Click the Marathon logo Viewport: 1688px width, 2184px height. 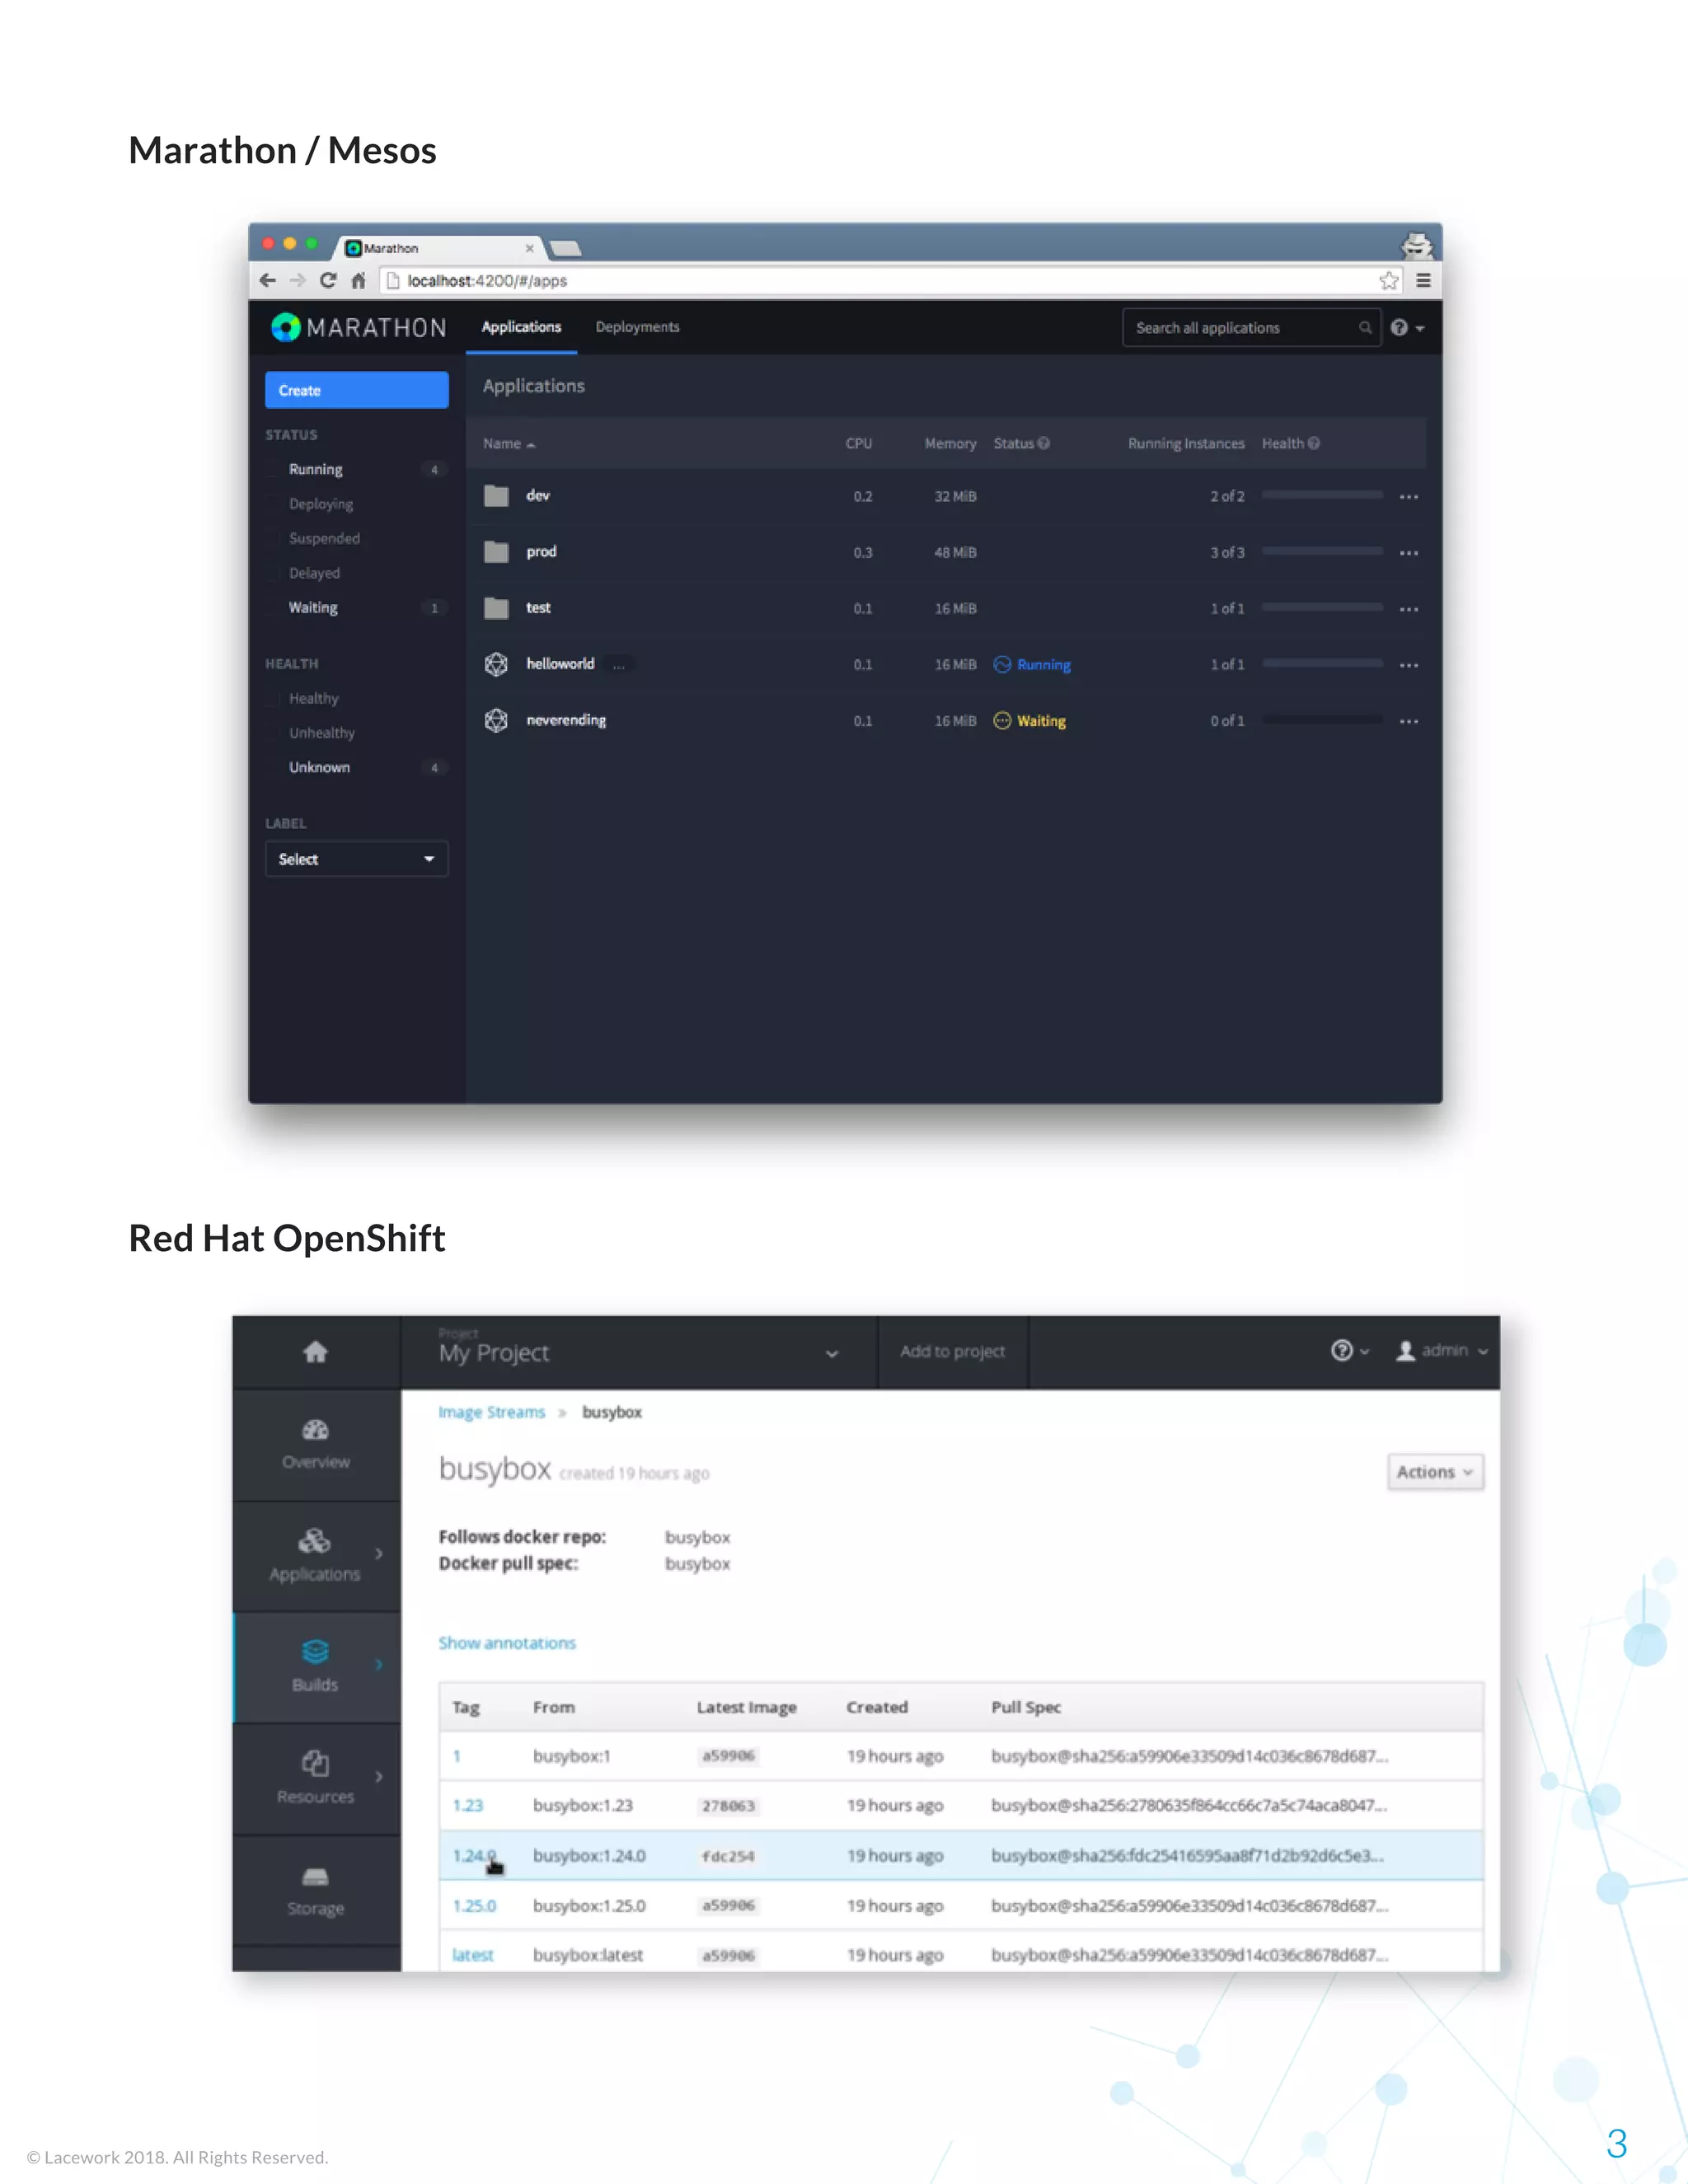(358, 328)
